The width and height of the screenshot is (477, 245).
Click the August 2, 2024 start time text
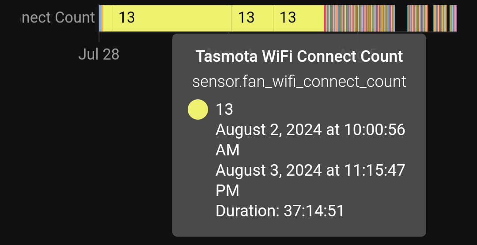click(310, 140)
